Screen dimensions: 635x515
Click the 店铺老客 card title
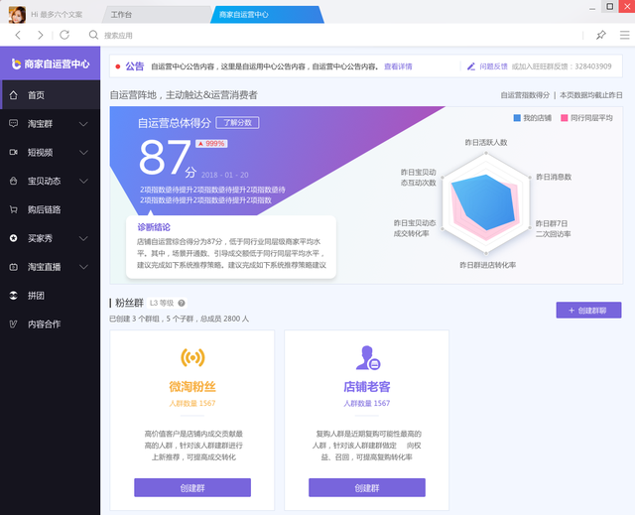(367, 387)
